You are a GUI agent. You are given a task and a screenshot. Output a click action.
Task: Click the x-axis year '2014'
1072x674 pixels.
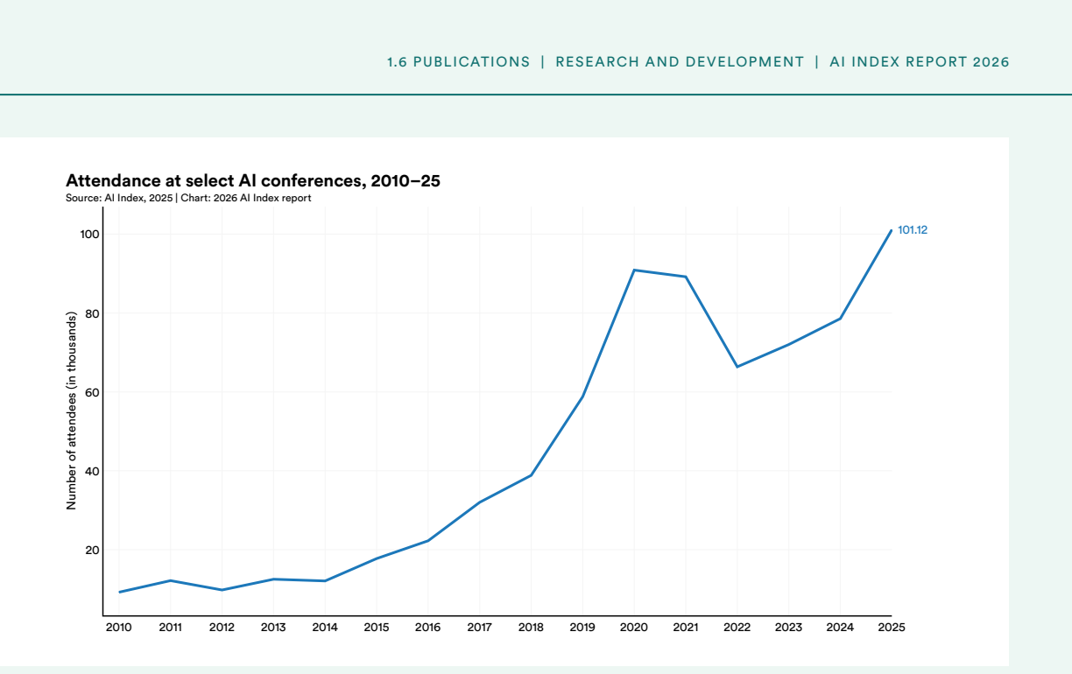click(x=325, y=628)
